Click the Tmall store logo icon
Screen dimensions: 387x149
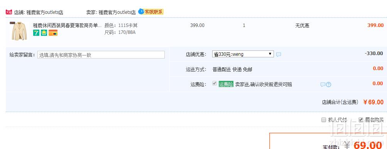click(9, 12)
